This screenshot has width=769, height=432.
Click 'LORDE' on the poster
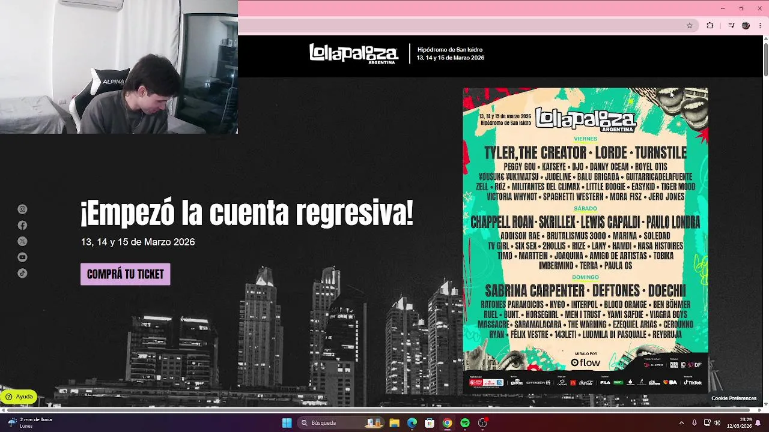(611, 152)
